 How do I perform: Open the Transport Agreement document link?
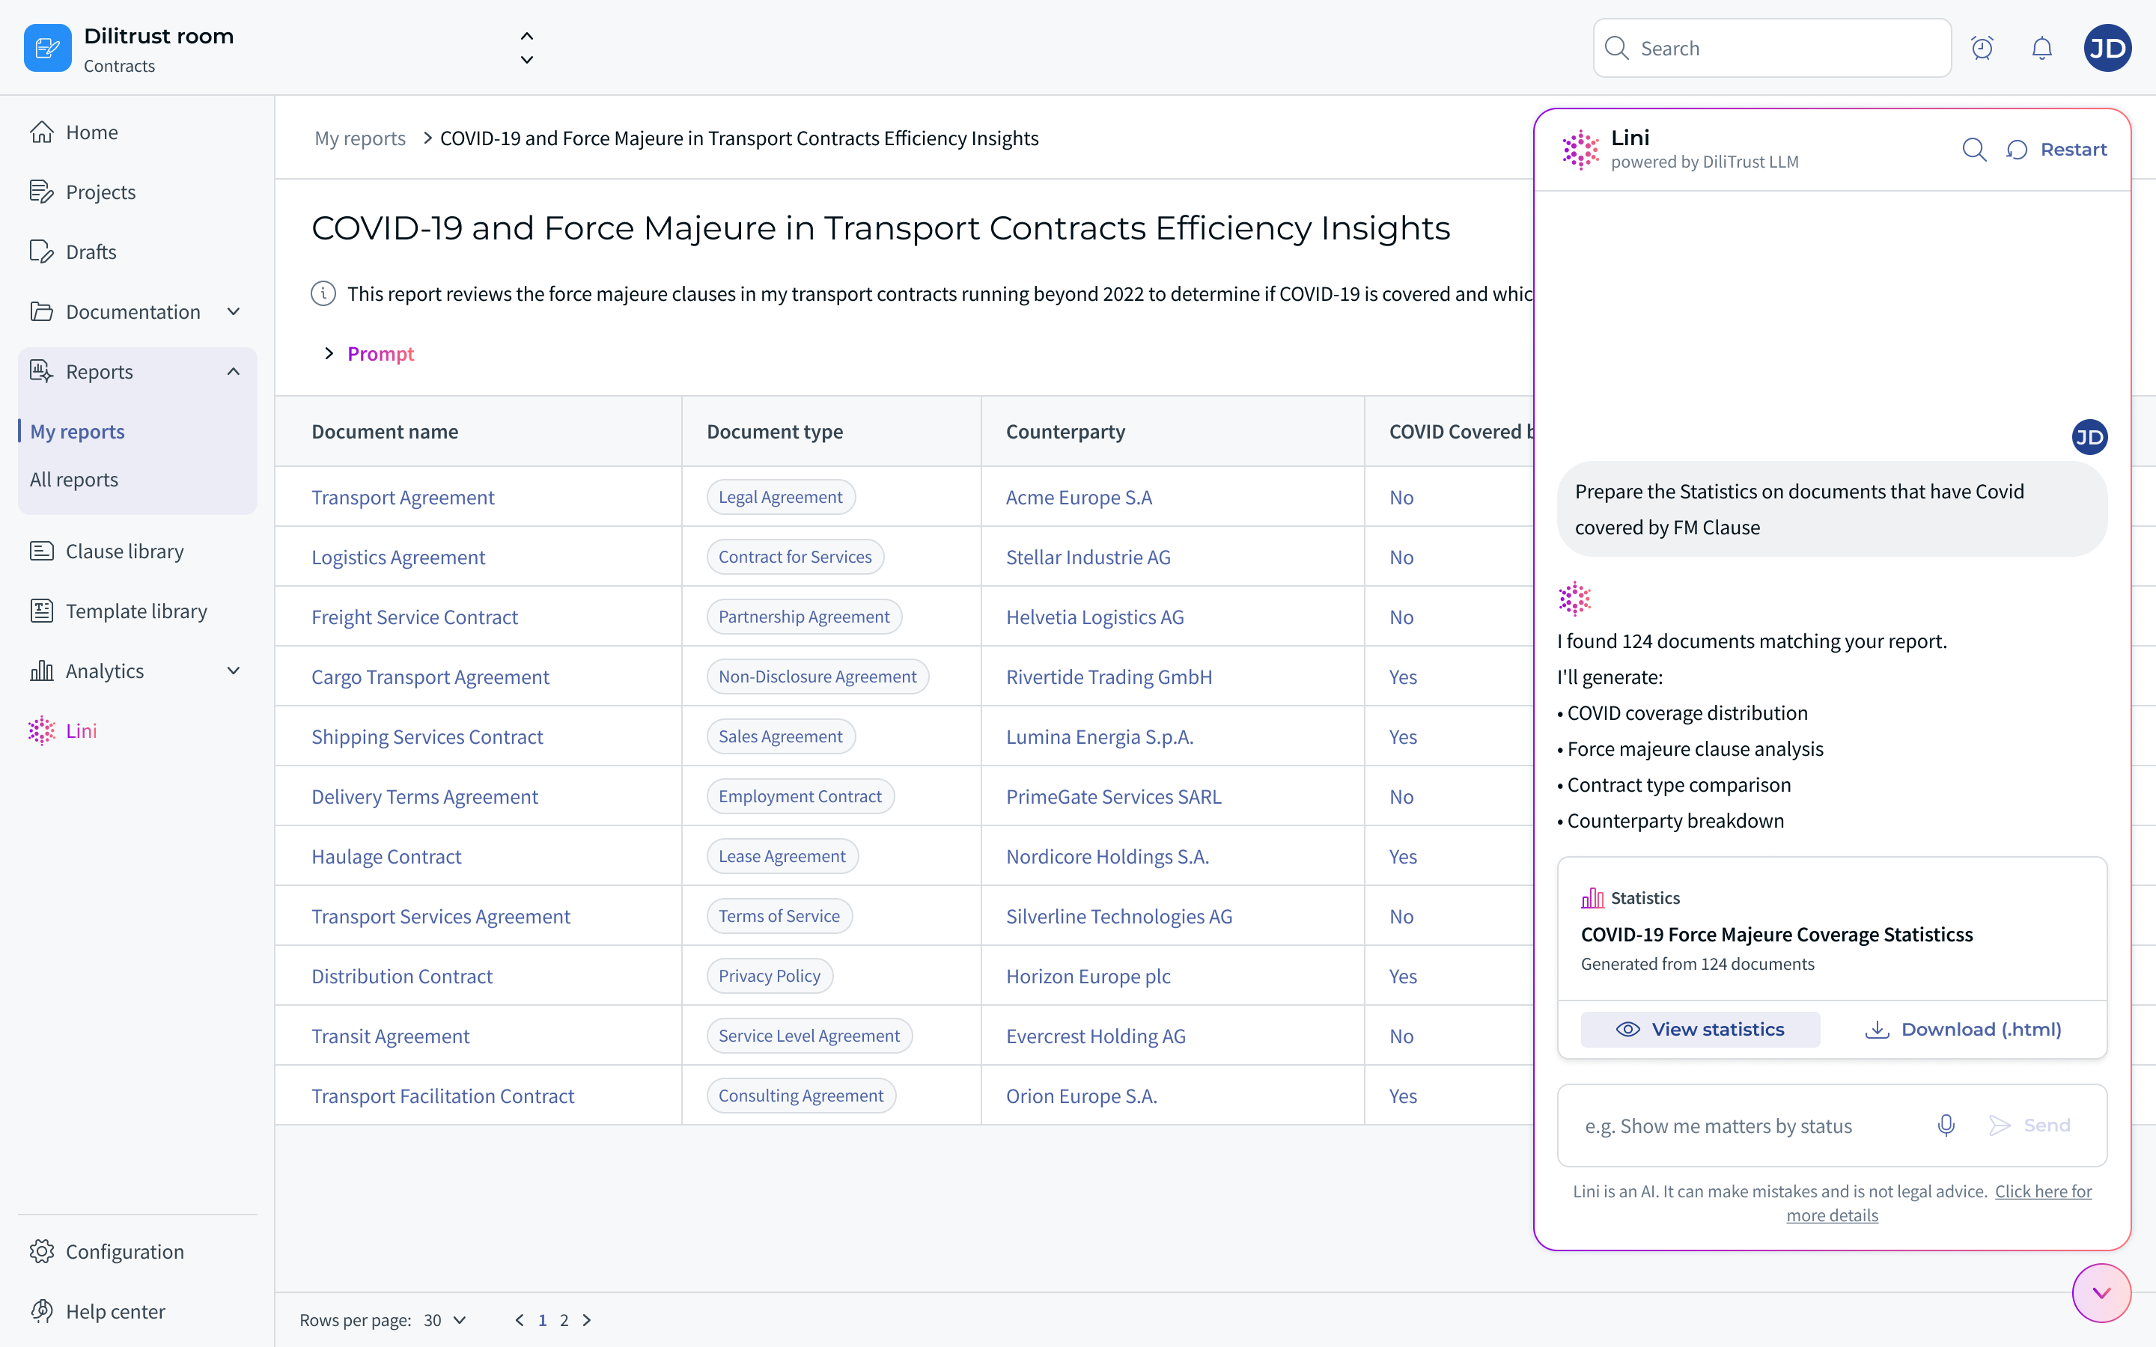(403, 497)
